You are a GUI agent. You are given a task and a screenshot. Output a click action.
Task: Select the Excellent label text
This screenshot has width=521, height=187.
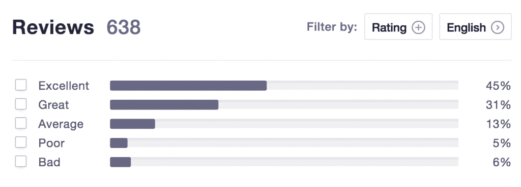[64, 86]
